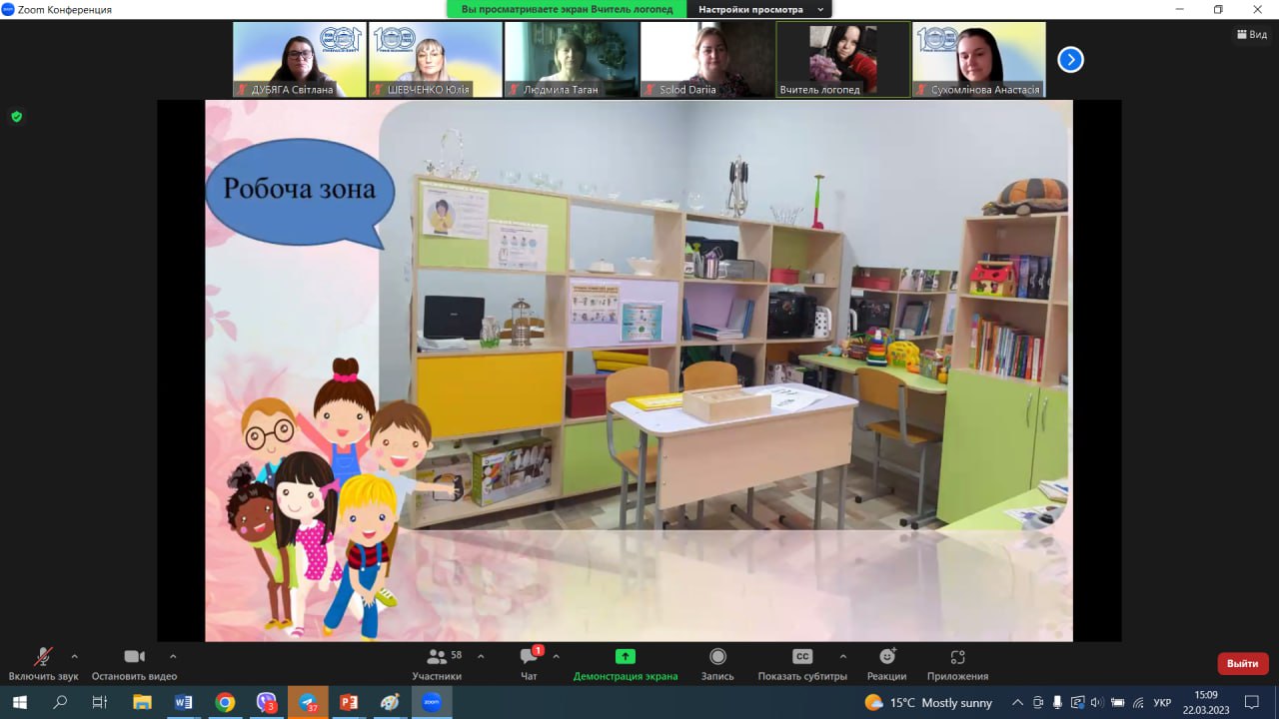Click the green encryption shield icon
The width and height of the screenshot is (1279, 719).
coord(16,117)
